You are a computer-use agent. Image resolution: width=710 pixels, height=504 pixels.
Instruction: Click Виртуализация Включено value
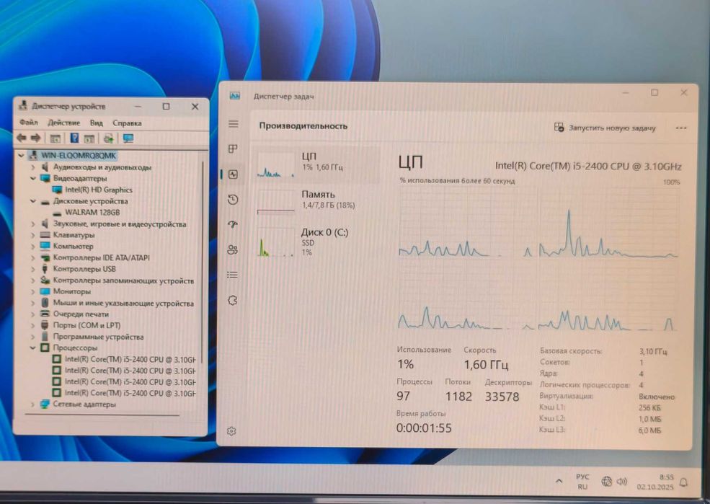(657, 397)
